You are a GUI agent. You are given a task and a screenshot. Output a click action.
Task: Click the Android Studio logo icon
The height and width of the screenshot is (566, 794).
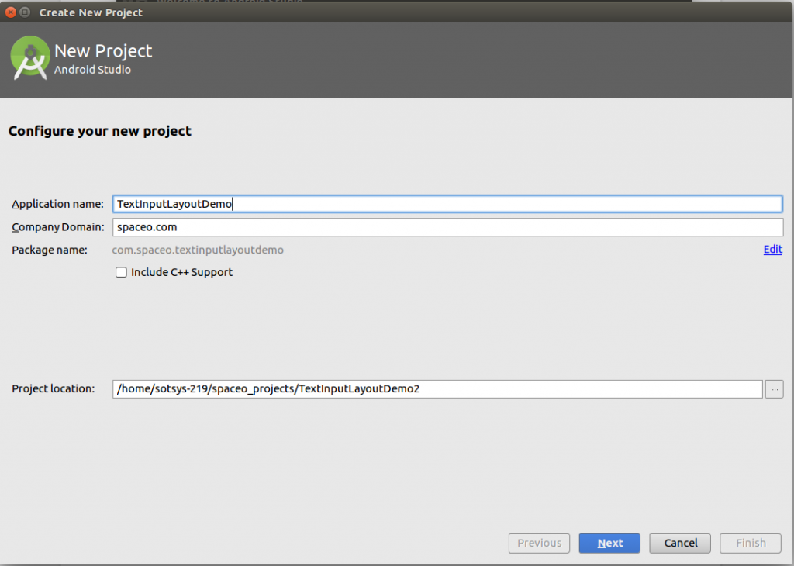(30, 57)
